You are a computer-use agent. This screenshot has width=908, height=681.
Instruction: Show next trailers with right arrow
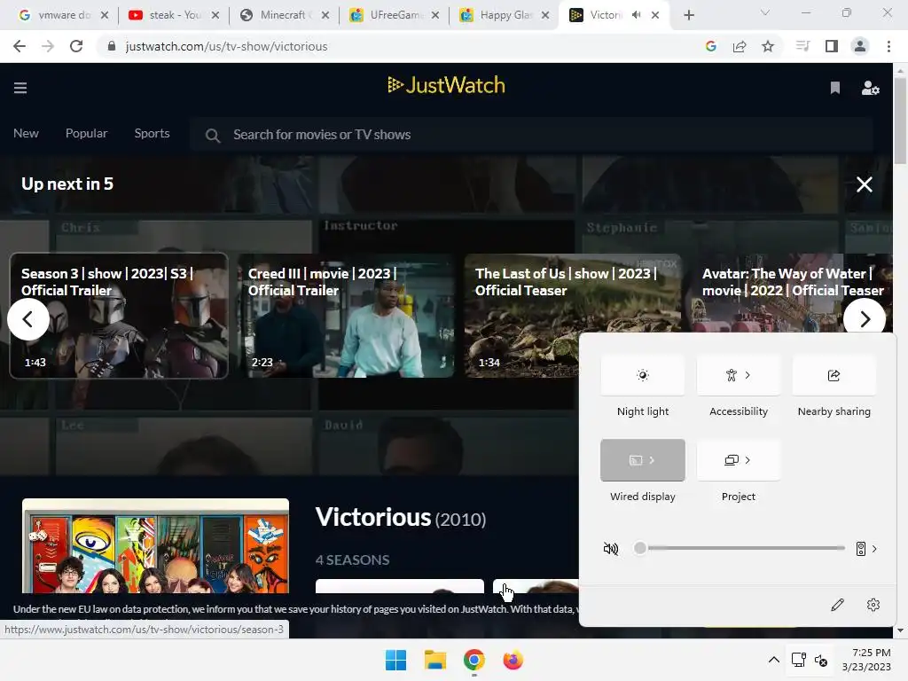[865, 319]
